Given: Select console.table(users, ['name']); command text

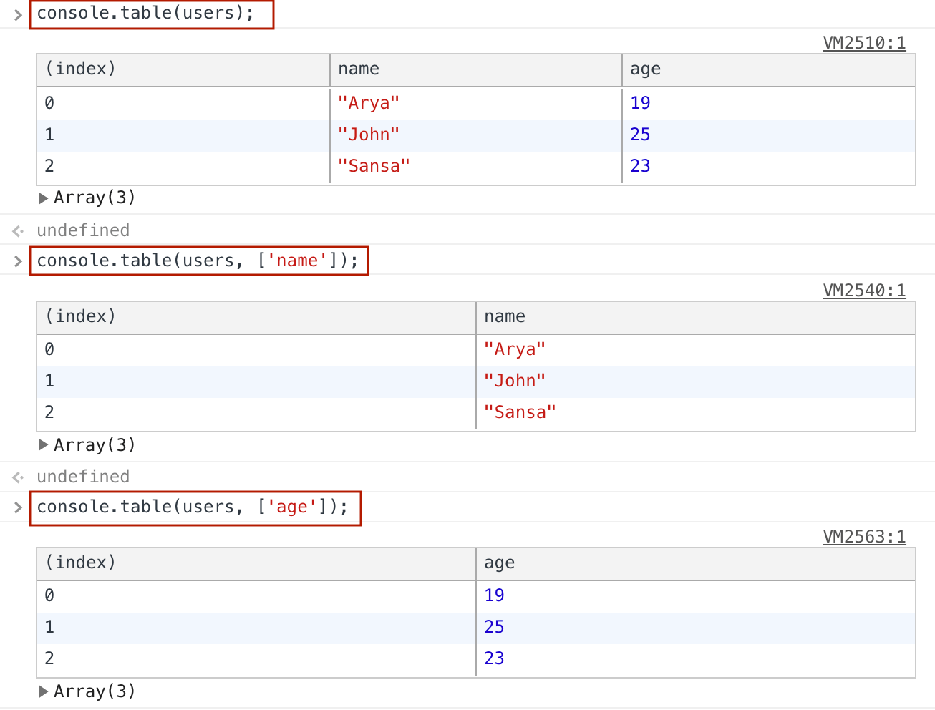Looking at the screenshot, I should 198,261.
